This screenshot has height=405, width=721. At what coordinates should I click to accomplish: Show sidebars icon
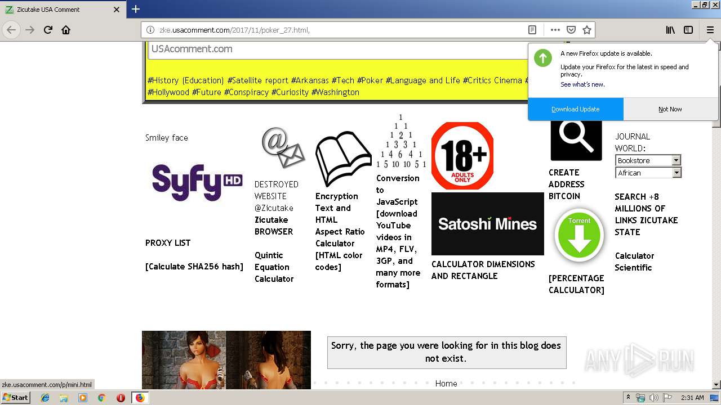pyautogui.click(x=688, y=30)
